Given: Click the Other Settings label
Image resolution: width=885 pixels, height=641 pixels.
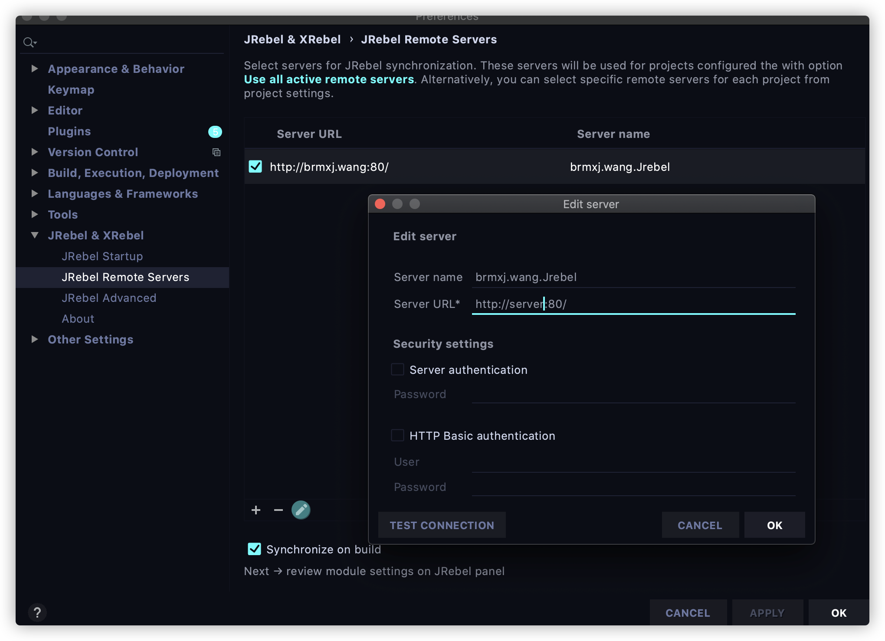Looking at the screenshot, I should [91, 340].
